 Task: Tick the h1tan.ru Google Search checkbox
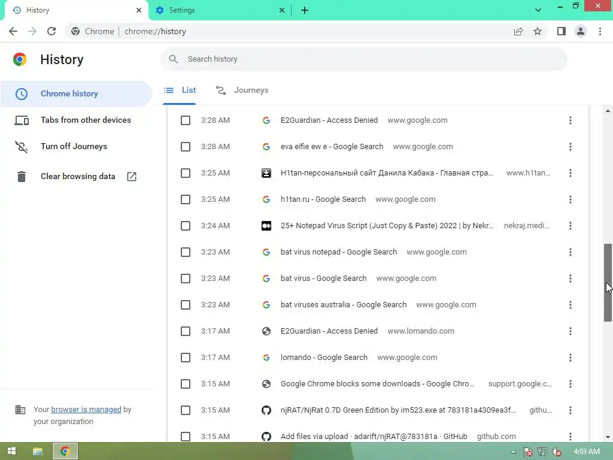[x=186, y=199]
